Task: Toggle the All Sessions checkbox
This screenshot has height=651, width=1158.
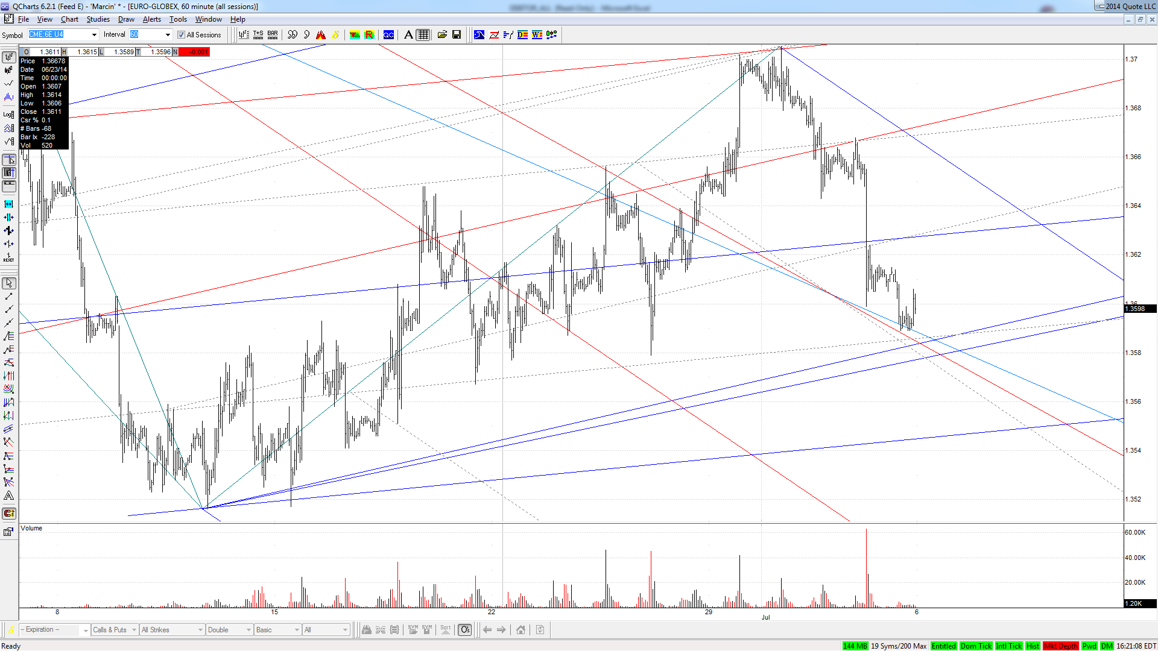Action: click(x=181, y=35)
